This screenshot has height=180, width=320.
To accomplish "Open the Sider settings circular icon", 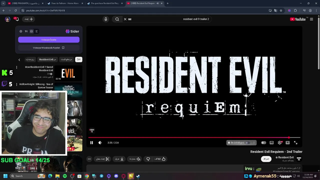I will [x=21, y=31].
